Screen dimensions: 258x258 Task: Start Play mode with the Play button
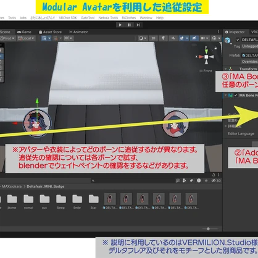[120, 25]
